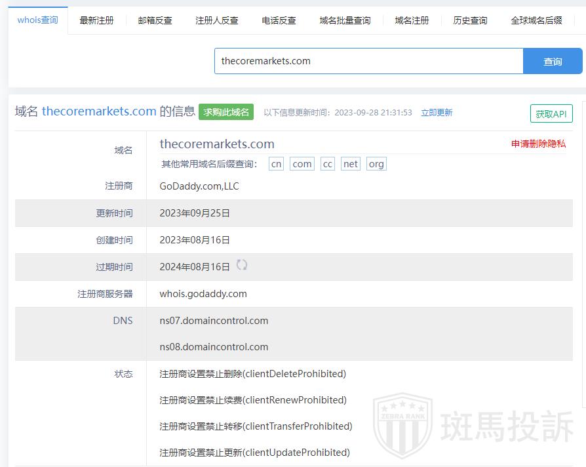Screen dimensions: 586x467
Task: Go to the 电话反查 tab
Action: click(x=279, y=20)
